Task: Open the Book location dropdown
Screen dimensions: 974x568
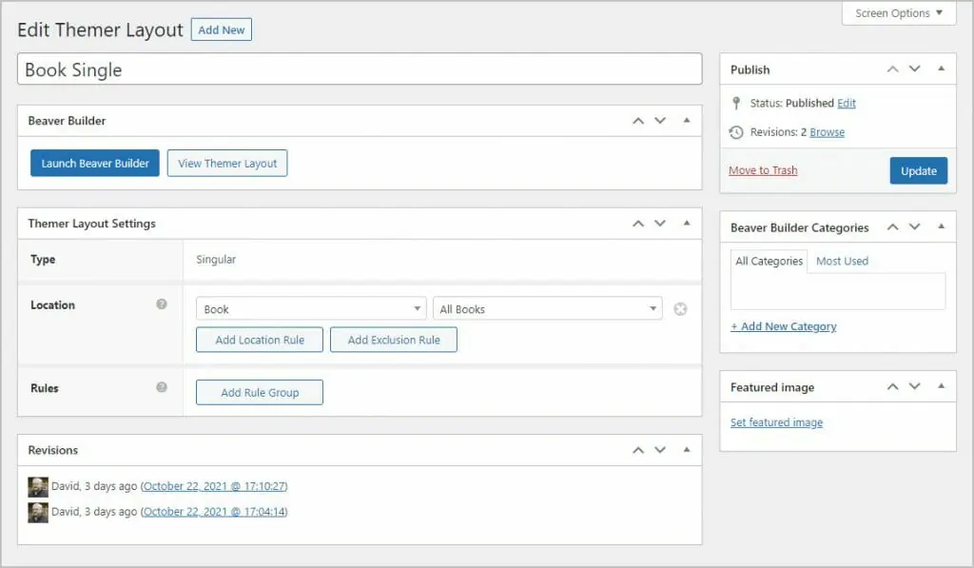Action: pyautogui.click(x=311, y=309)
